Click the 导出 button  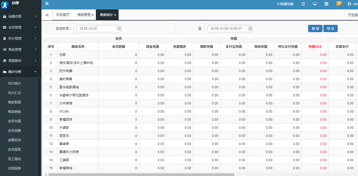pos(330,29)
